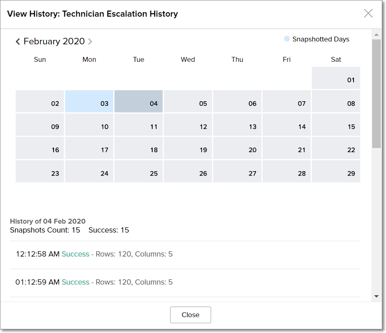
Task: Open the 12:12:58 AM Success snapshot
Action: click(x=75, y=254)
